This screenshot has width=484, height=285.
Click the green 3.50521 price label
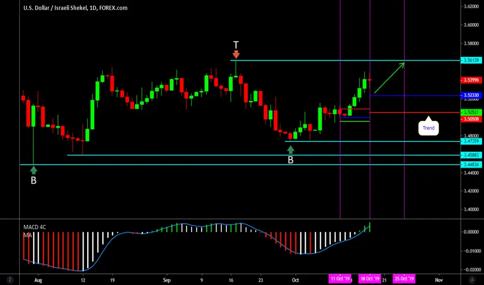(x=471, y=112)
